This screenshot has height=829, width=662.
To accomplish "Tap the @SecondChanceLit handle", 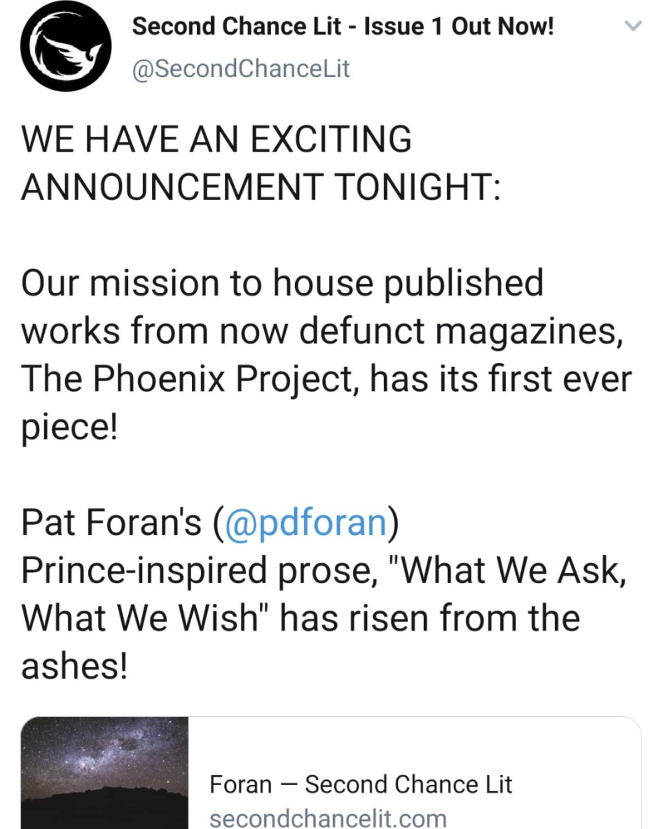I will [241, 69].
